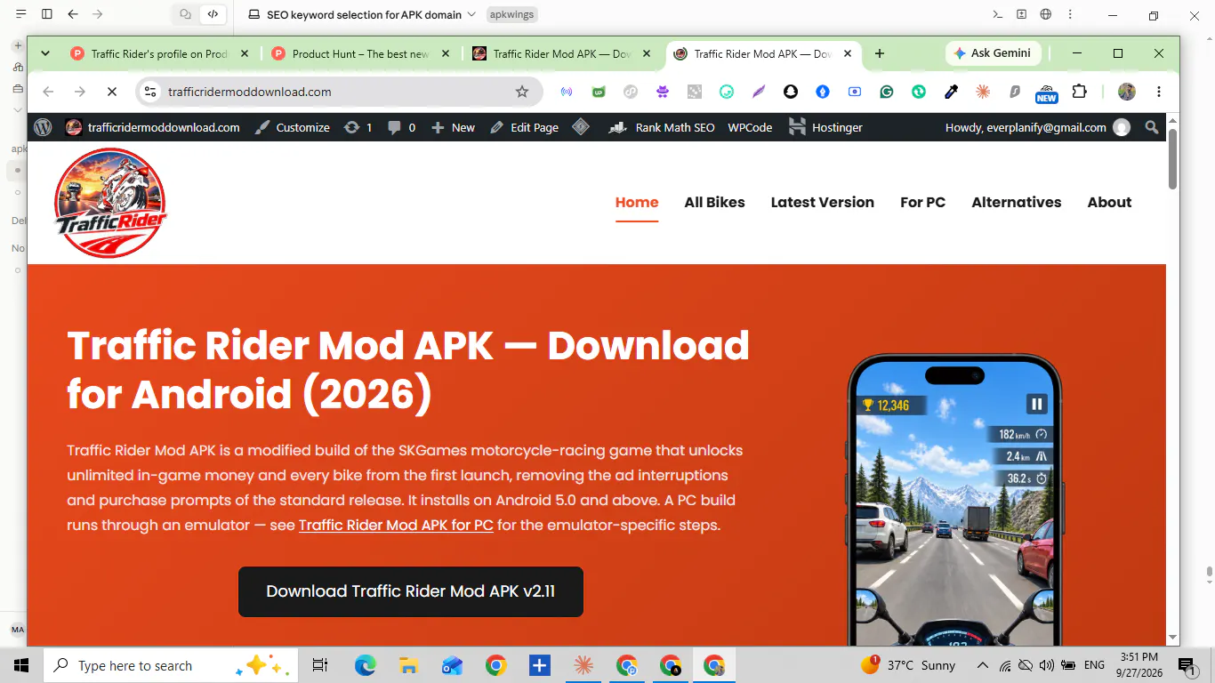Open the Latest Version page

tap(822, 203)
